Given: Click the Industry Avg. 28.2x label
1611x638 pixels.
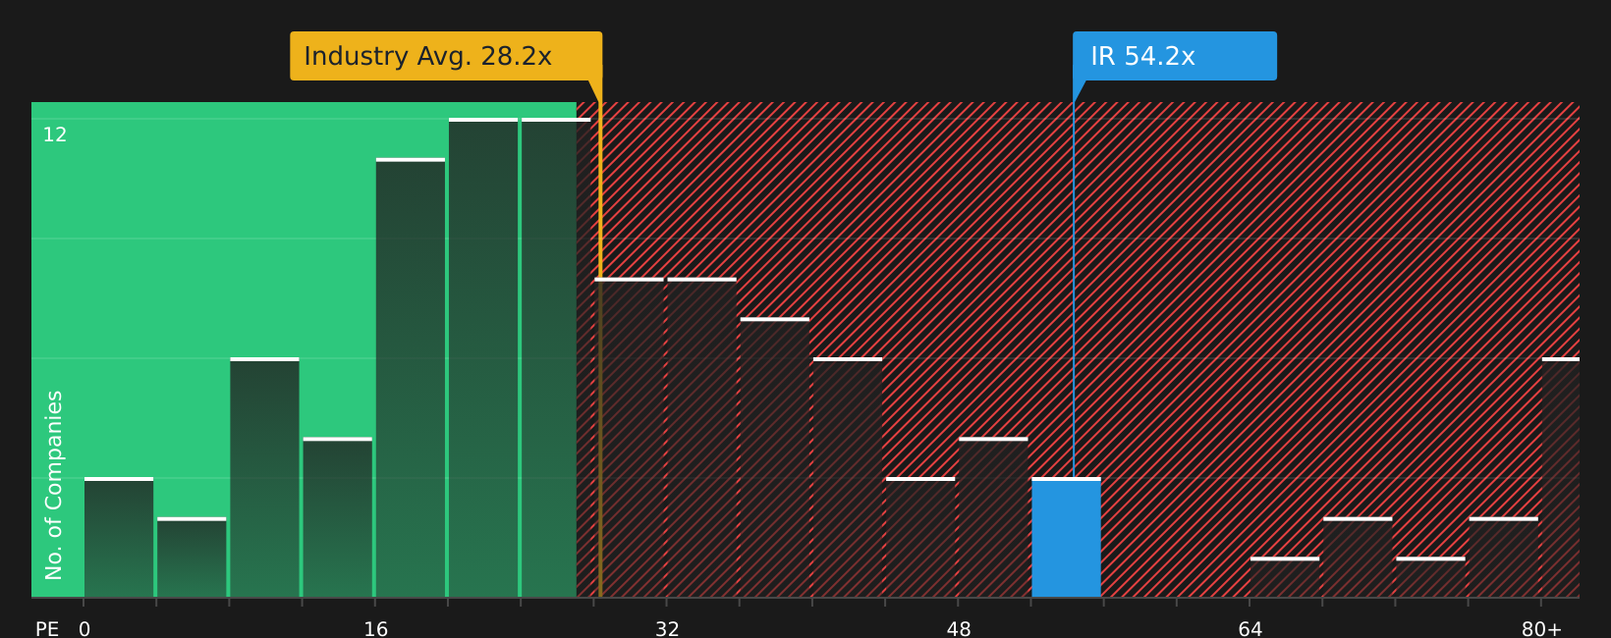Looking at the screenshot, I should [446, 56].
